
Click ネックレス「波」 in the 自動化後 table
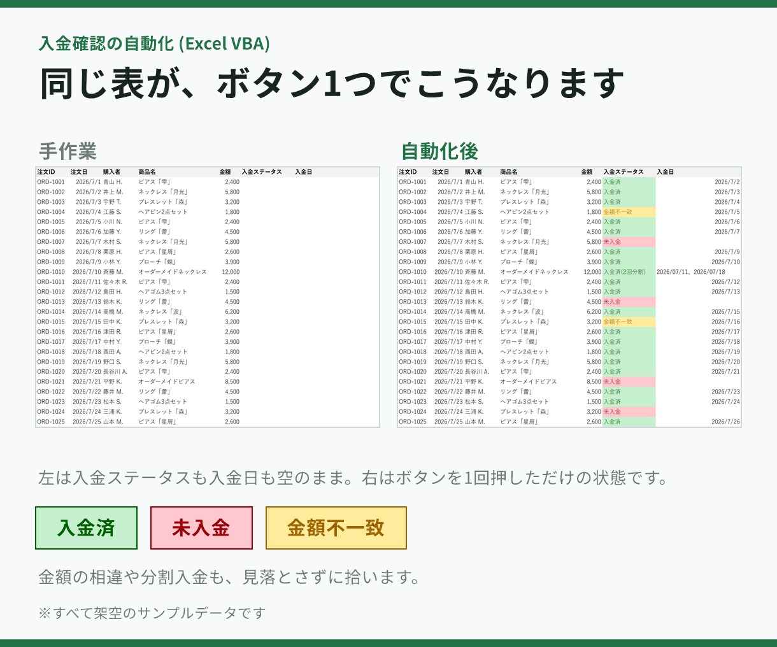click(522, 312)
